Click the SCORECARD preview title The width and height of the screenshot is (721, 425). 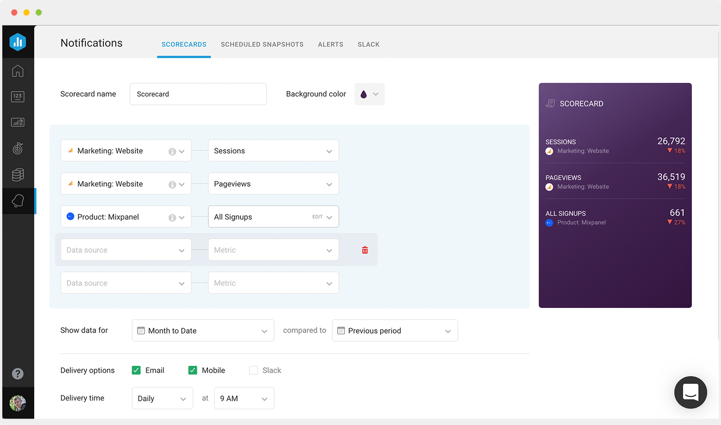point(581,103)
